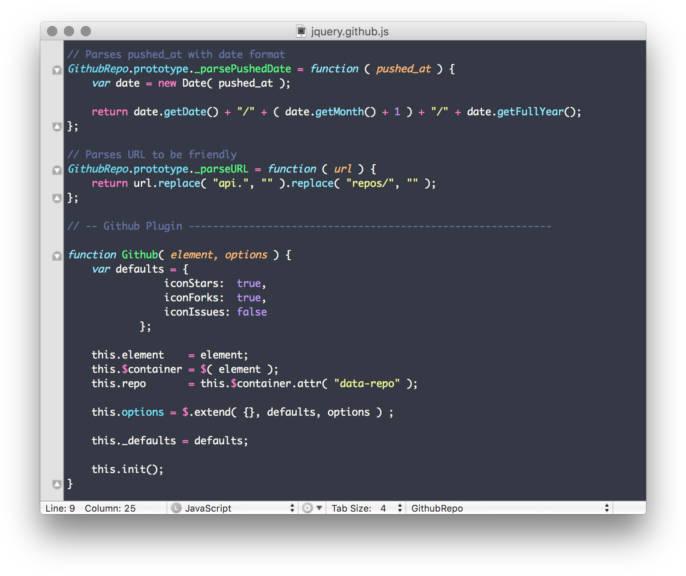
Task: Click the '_parseURL' method name
Action: coord(221,169)
